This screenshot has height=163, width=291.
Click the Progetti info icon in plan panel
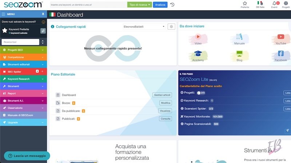pos(199,93)
